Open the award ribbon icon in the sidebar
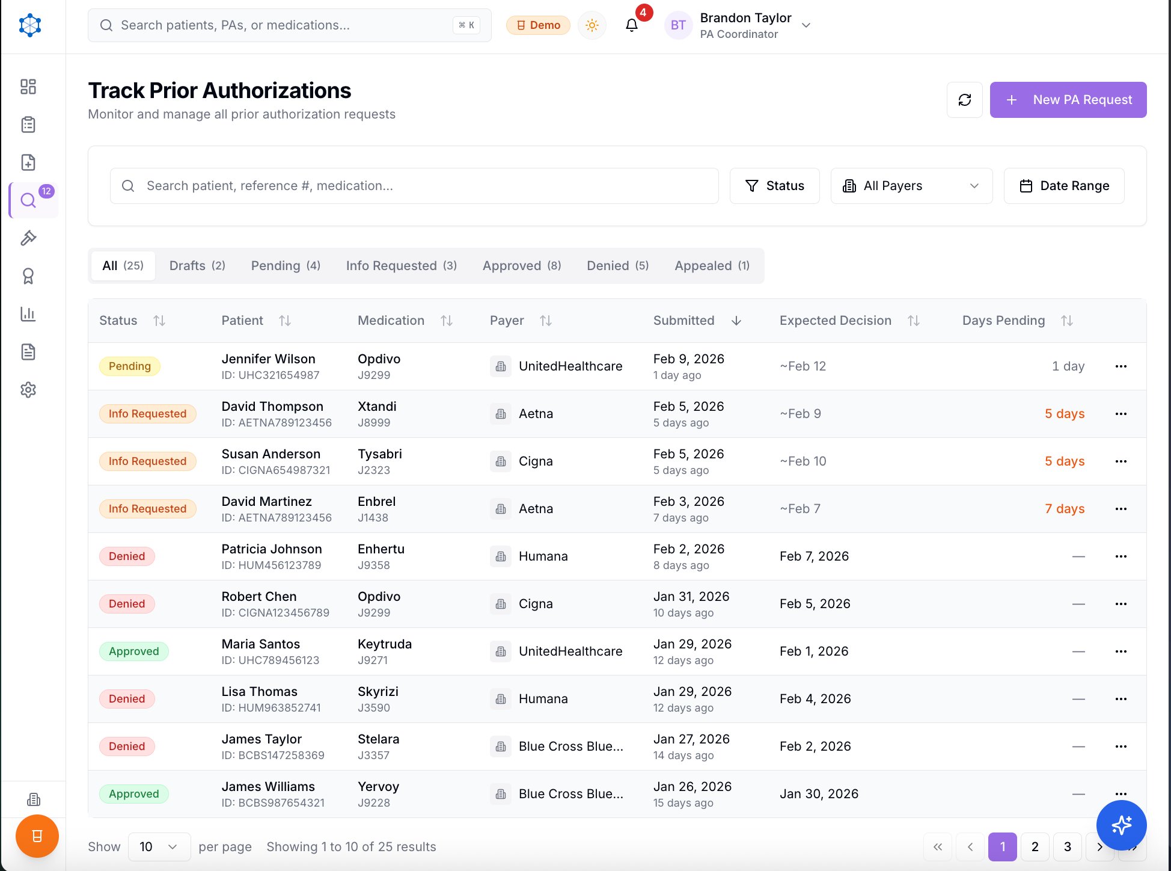The height and width of the screenshot is (871, 1171). coord(28,276)
